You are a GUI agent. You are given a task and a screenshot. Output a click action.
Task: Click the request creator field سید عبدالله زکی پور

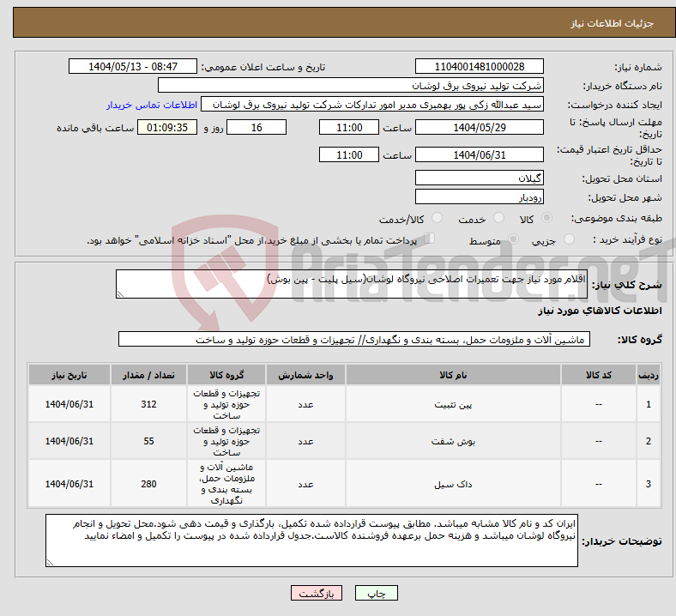tap(372, 105)
